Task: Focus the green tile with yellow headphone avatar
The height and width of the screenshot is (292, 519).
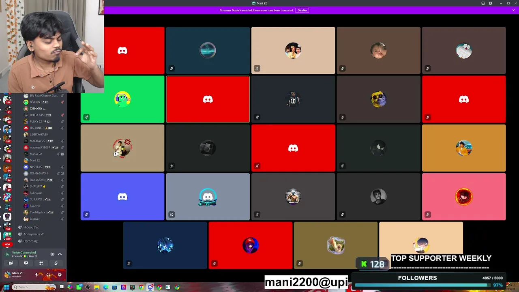Action: point(122,99)
